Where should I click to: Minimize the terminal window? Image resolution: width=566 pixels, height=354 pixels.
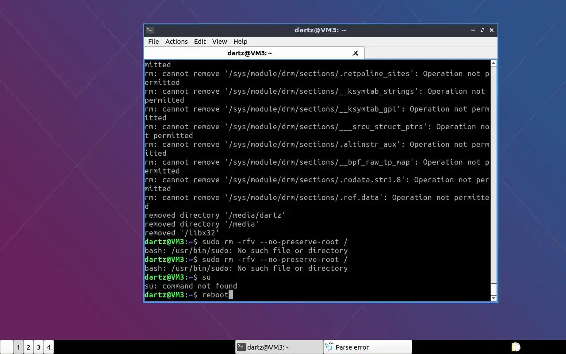coord(473,30)
